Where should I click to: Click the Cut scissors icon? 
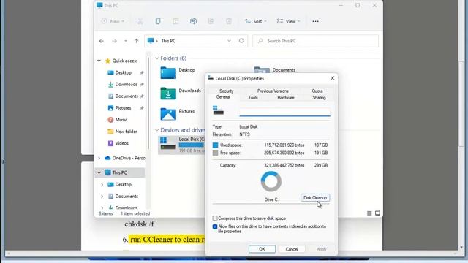click(140, 21)
